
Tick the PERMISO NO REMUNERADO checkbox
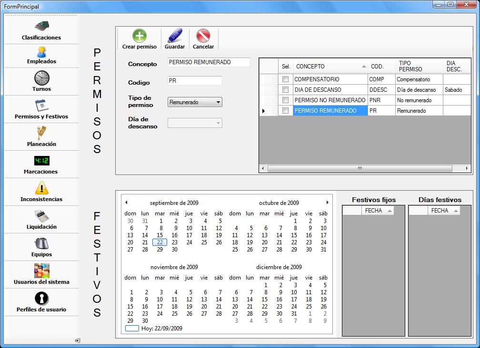pyautogui.click(x=285, y=100)
